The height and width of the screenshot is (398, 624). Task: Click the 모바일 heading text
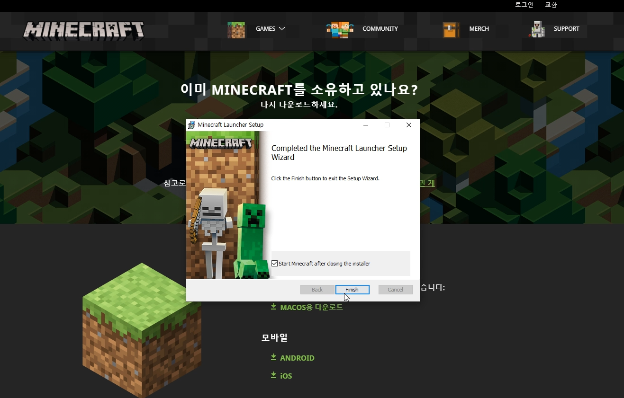click(x=275, y=337)
